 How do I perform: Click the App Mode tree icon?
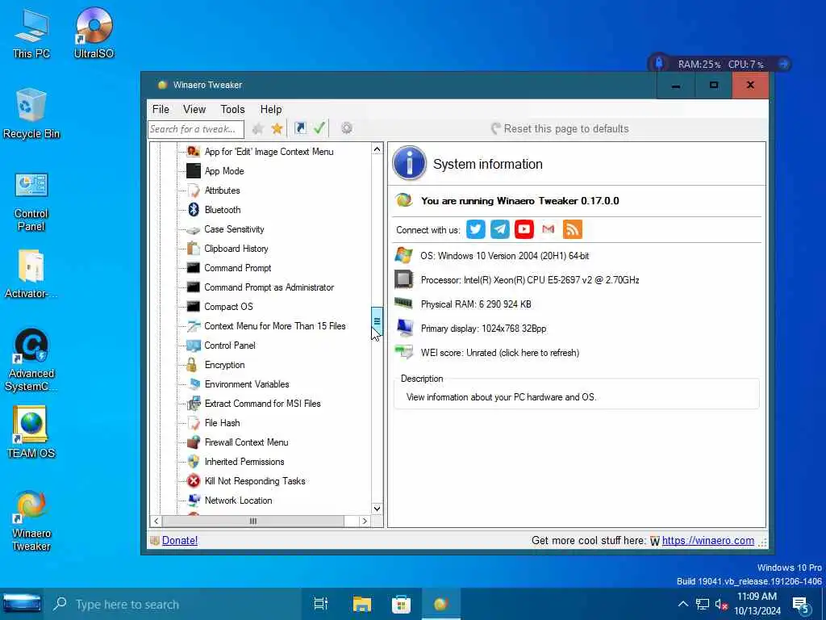194,171
